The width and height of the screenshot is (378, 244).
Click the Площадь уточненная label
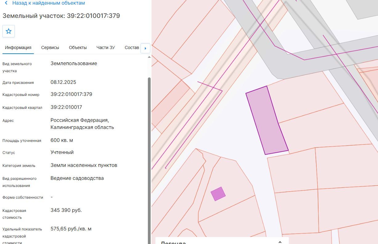coord(22,141)
